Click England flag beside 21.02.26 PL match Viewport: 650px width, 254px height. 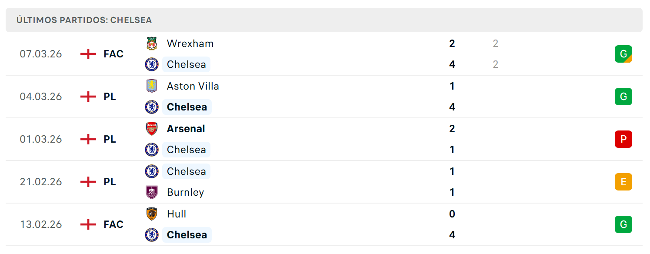[x=88, y=182]
